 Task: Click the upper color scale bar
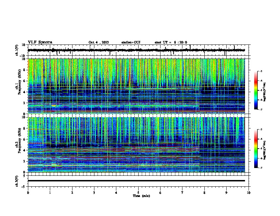click(x=256, y=90)
